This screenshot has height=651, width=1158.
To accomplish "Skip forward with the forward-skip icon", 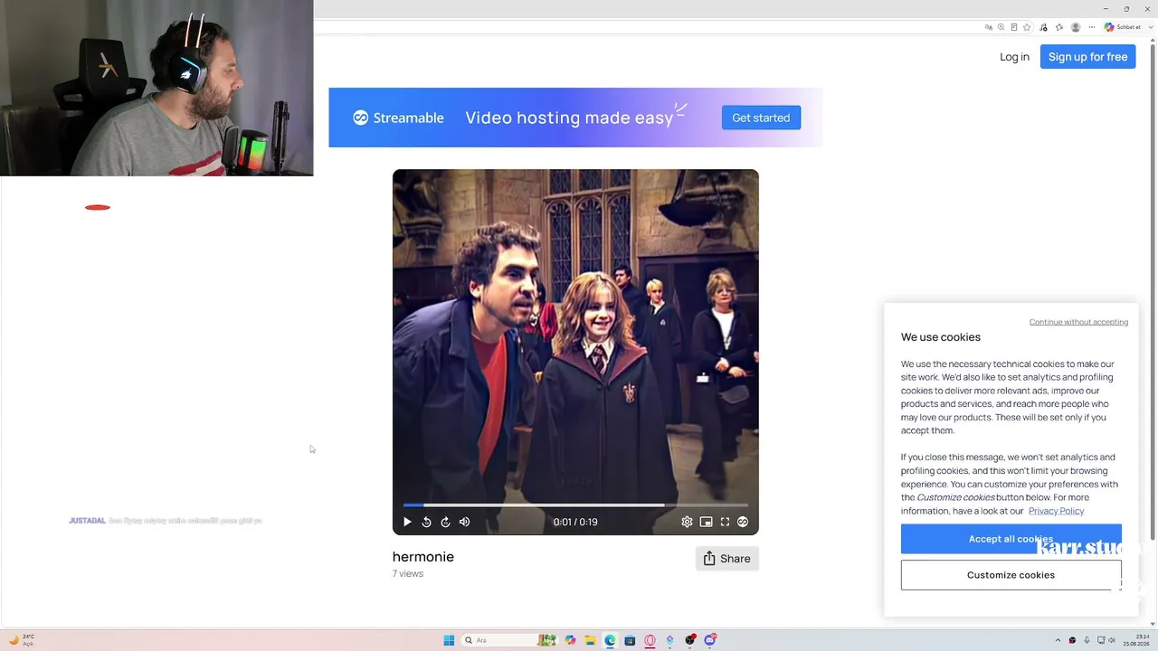I will click(x=445, y=522).
